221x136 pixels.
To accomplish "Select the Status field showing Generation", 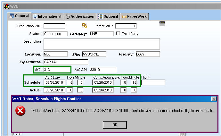I will pyautogui.click(x=55, y=34).
